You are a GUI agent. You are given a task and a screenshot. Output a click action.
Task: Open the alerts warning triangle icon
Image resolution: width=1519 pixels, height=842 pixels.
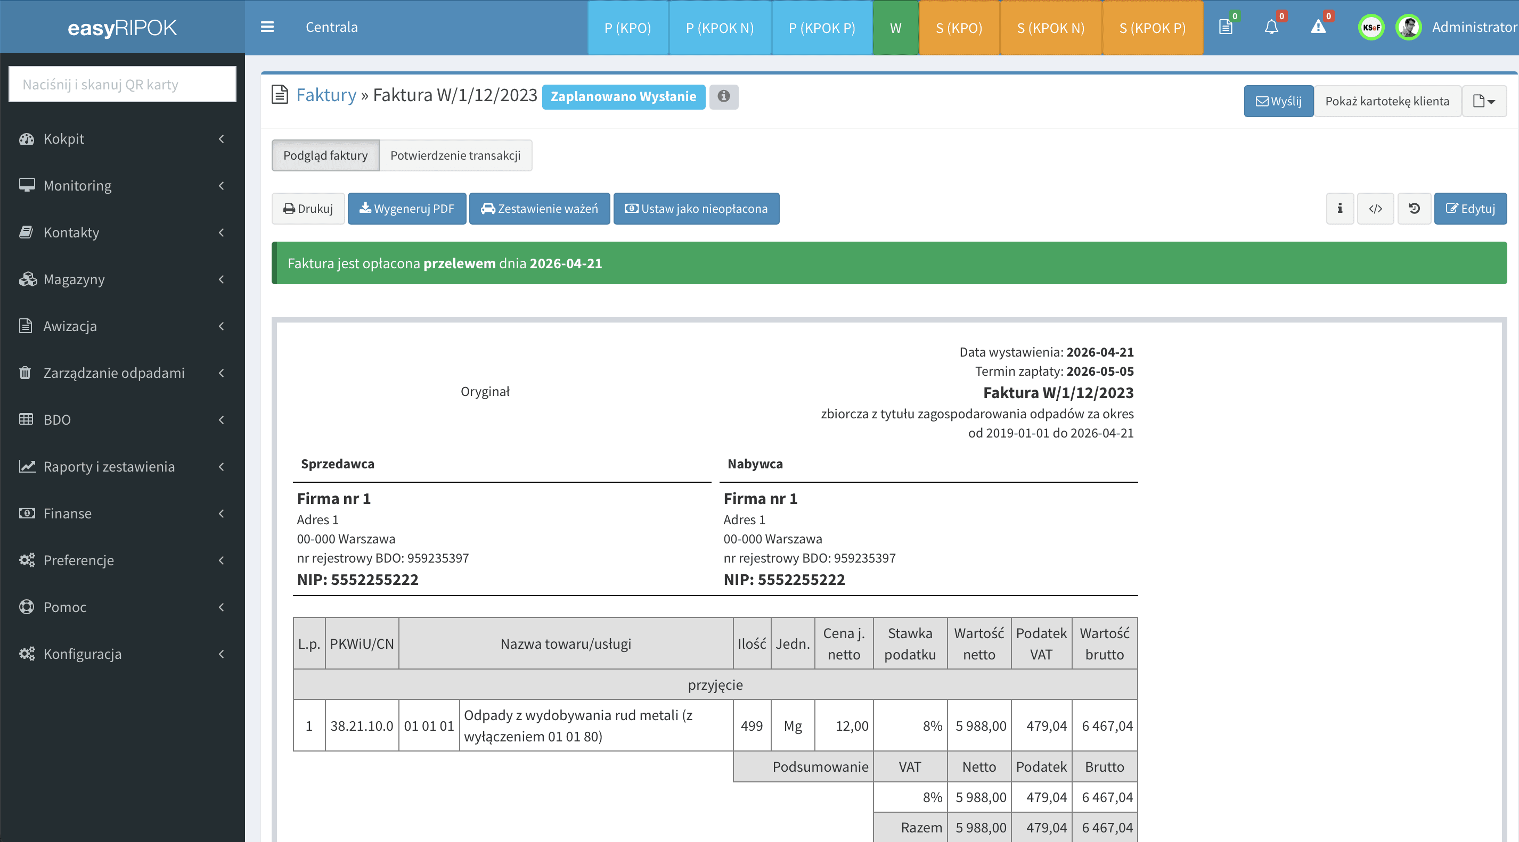[1318, 27]
